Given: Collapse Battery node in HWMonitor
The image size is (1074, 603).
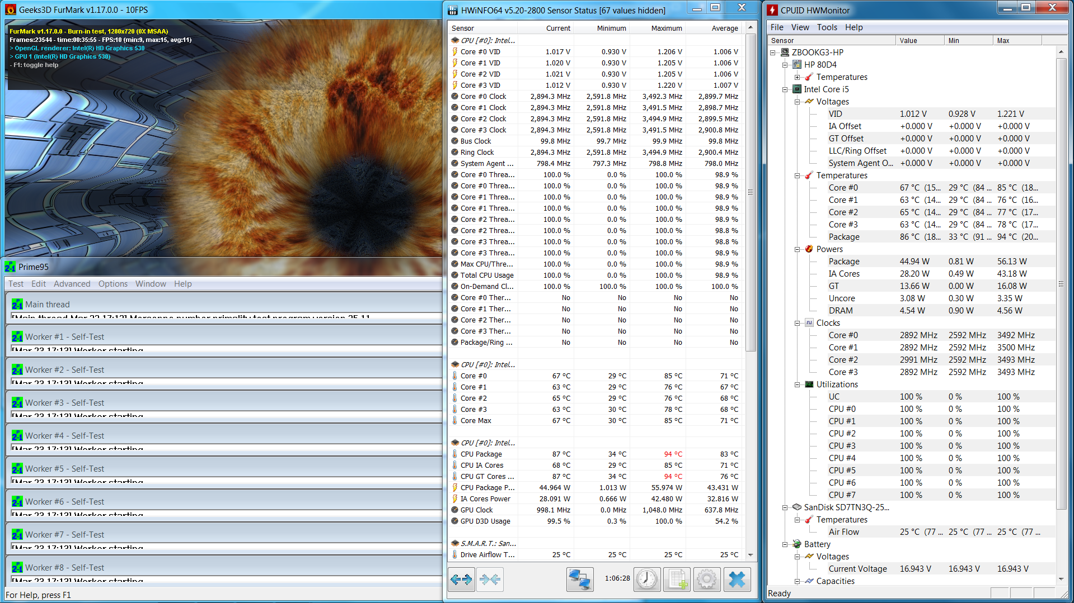Looking at the screenshot, I should 785,544.
